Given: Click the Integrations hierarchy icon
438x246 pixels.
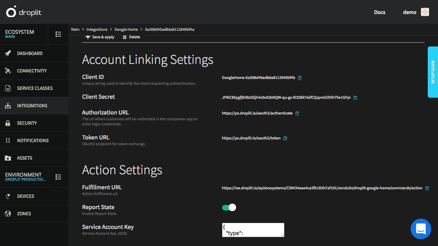Looking at the screenshot, I should click(8, 106).
